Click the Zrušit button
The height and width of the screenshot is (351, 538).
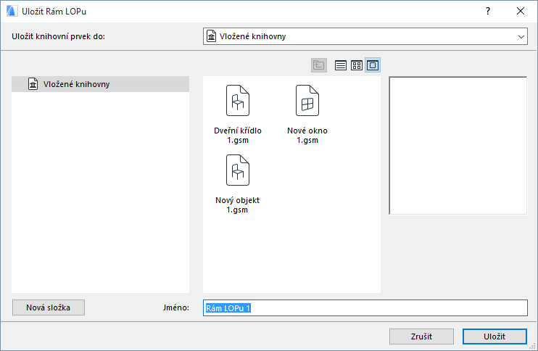(x=421, y=336)
